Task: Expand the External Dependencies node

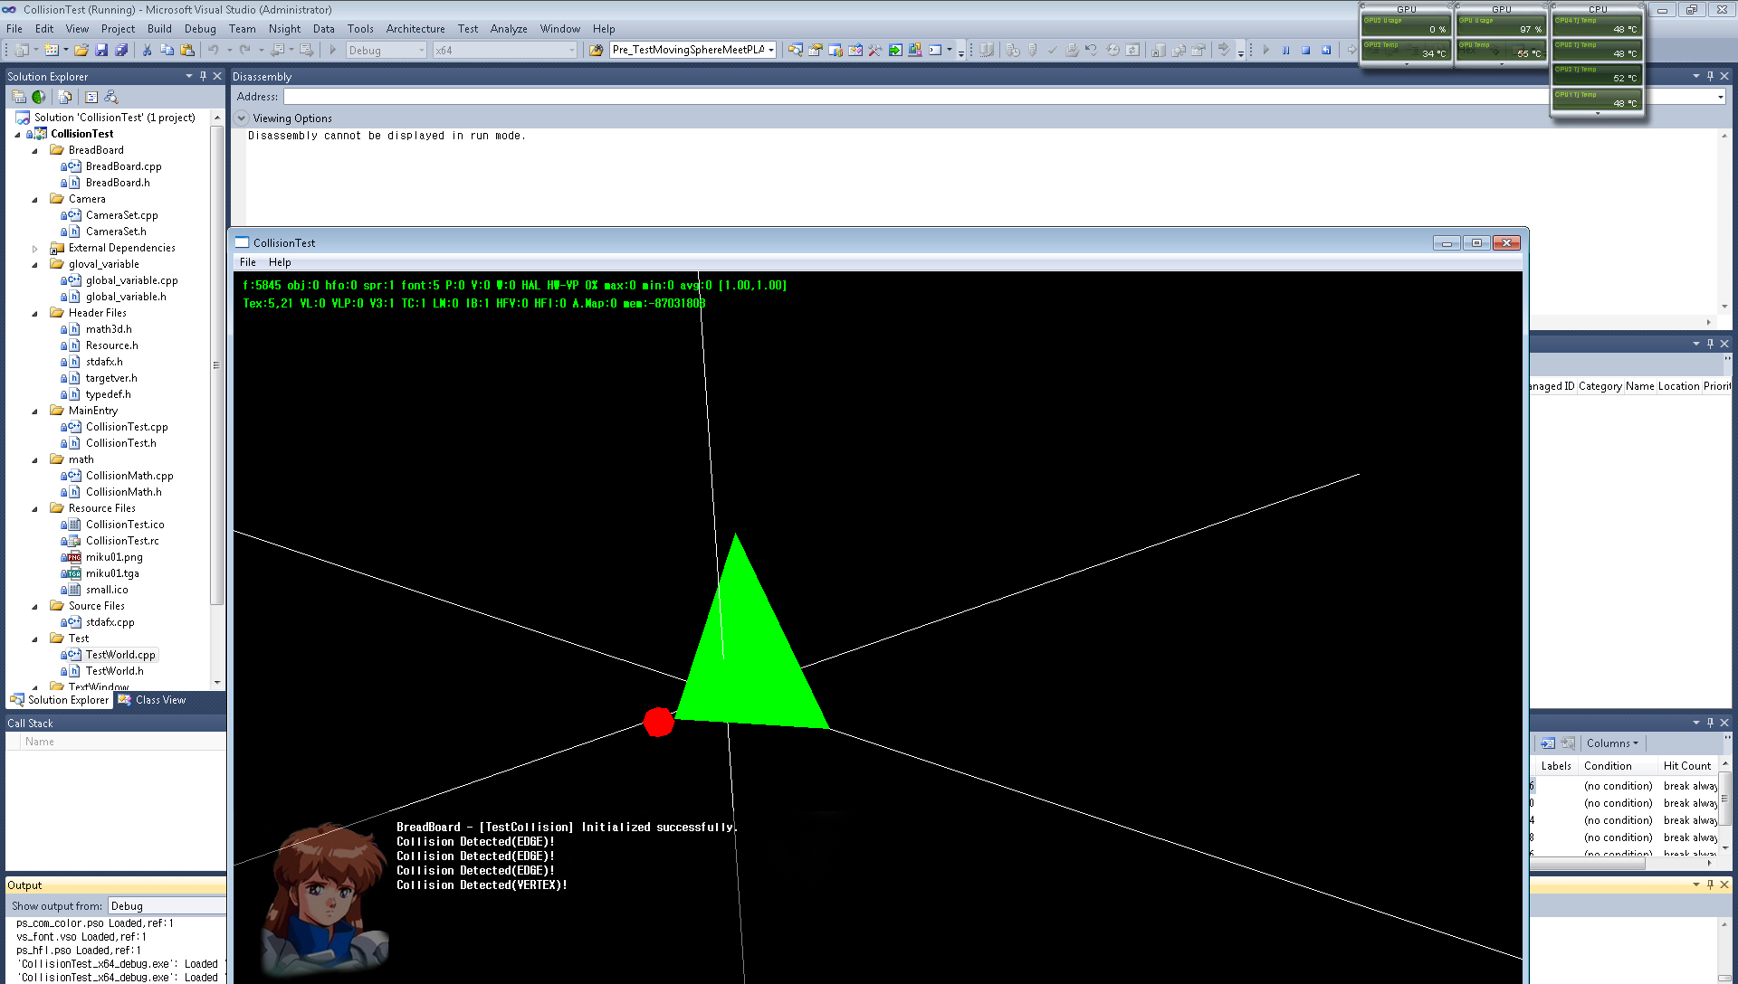Action: click(35, 248)
